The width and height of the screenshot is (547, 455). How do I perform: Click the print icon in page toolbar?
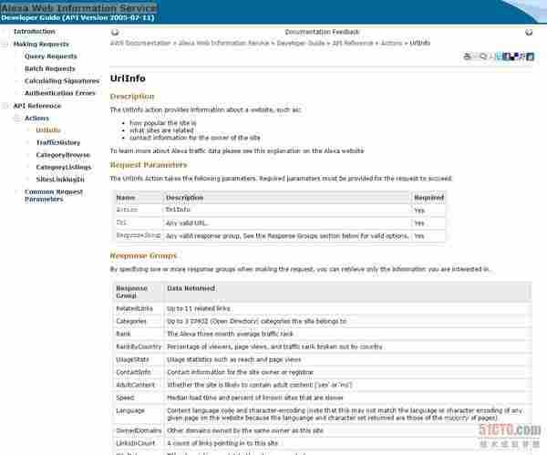pos(469,57)
